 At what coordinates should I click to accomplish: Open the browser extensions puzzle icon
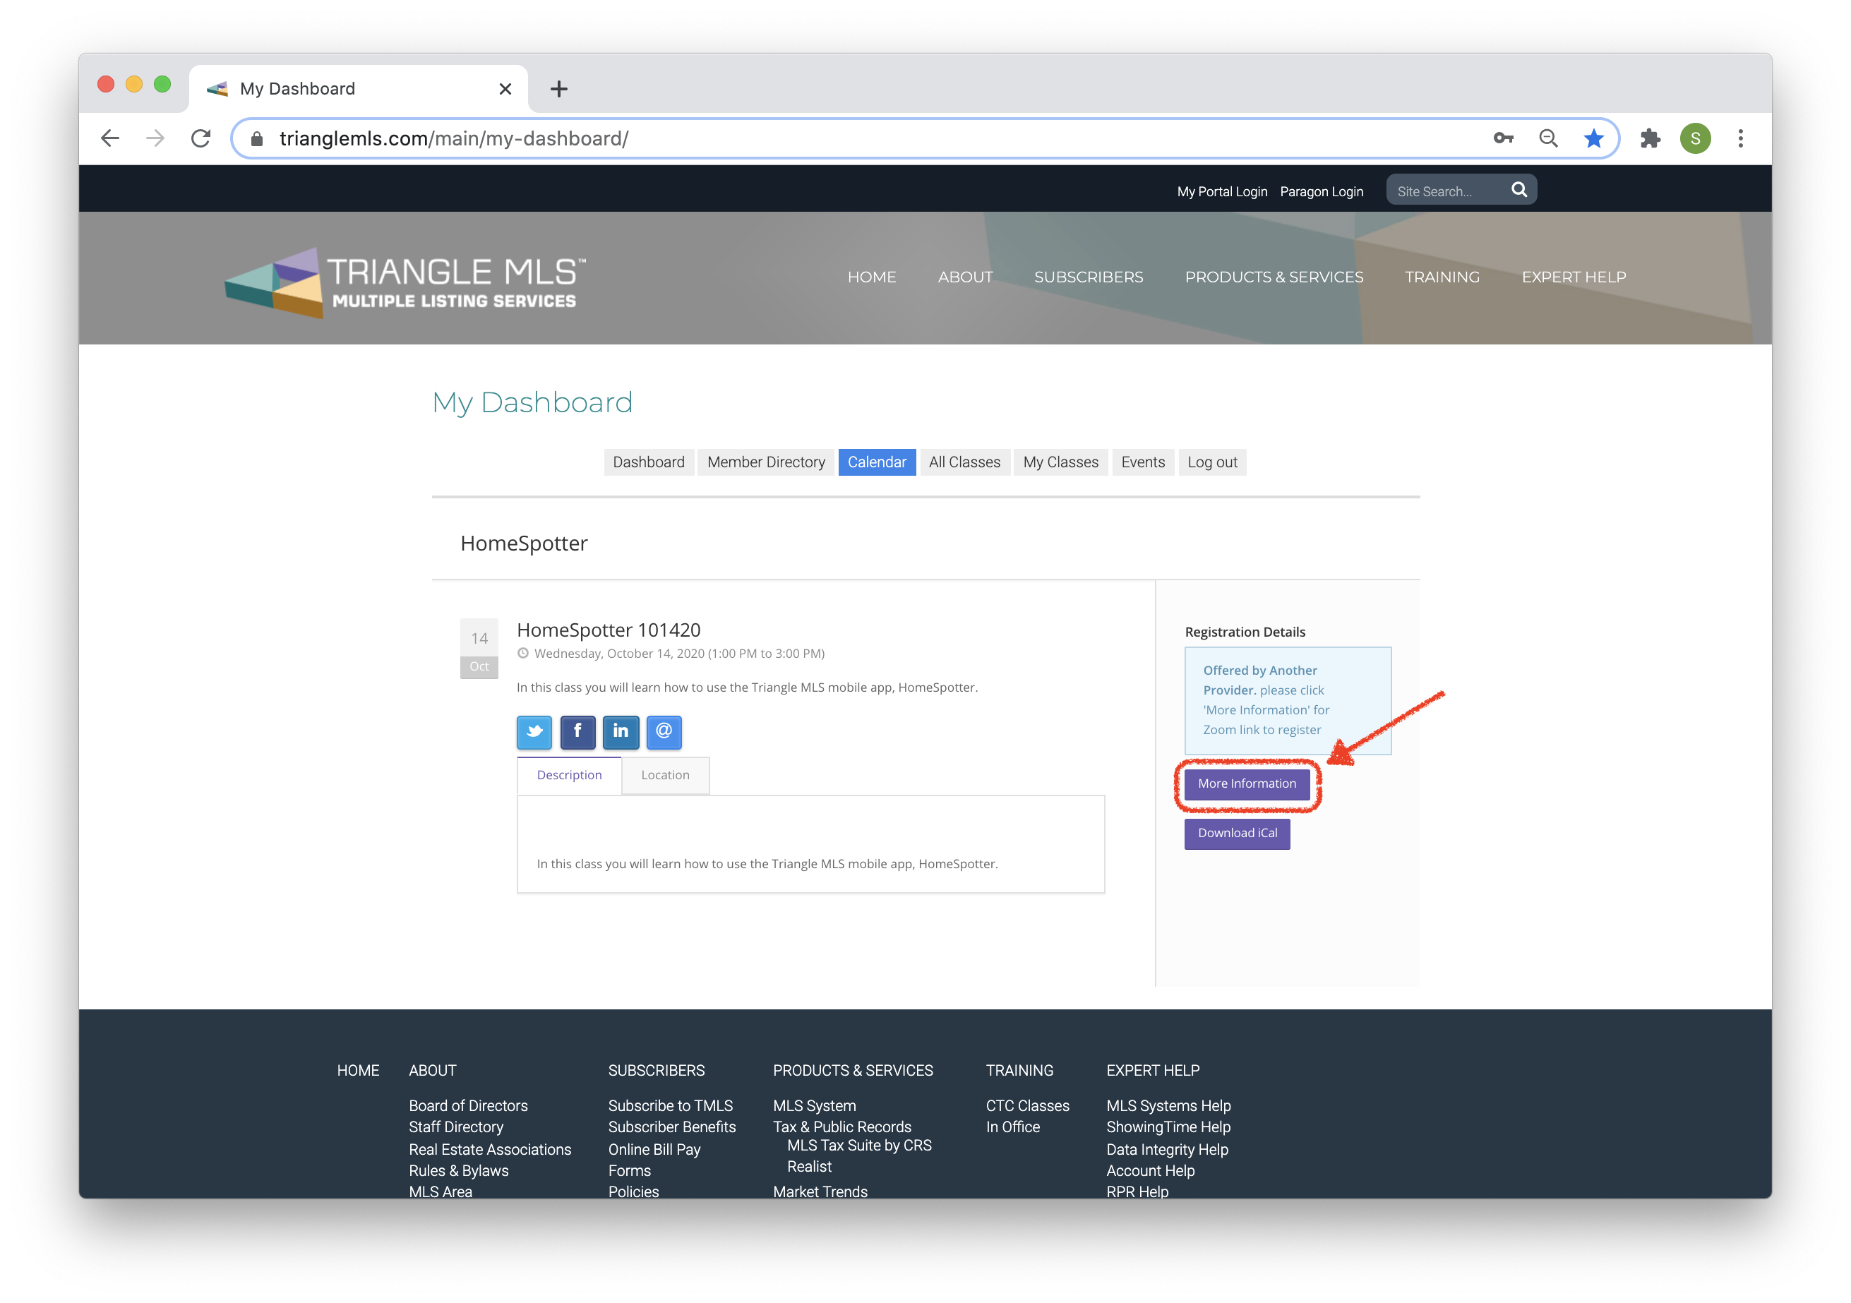[1650, 138]
